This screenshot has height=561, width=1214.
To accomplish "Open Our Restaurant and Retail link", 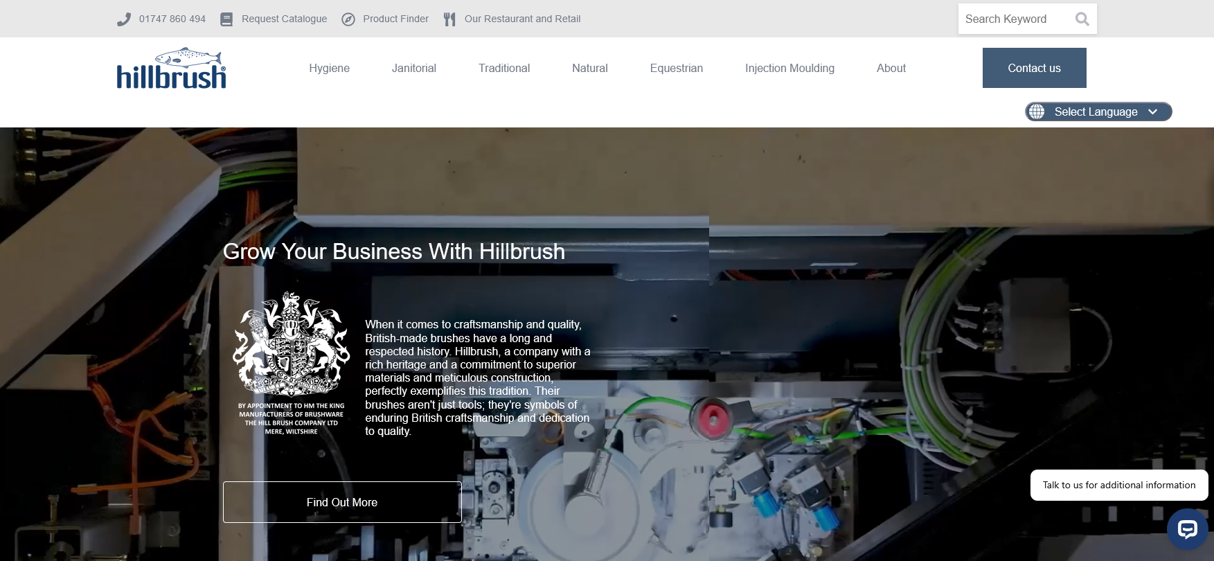I will pyautogui.click(x=523, y=19).
